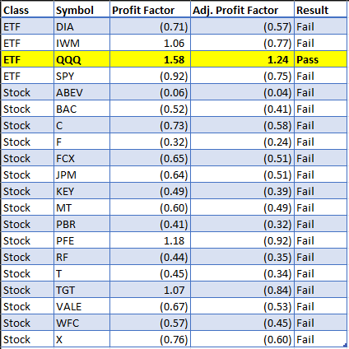349x349 pixels.
Task: Select the Symbol column header cell
Action: [81, 10]
